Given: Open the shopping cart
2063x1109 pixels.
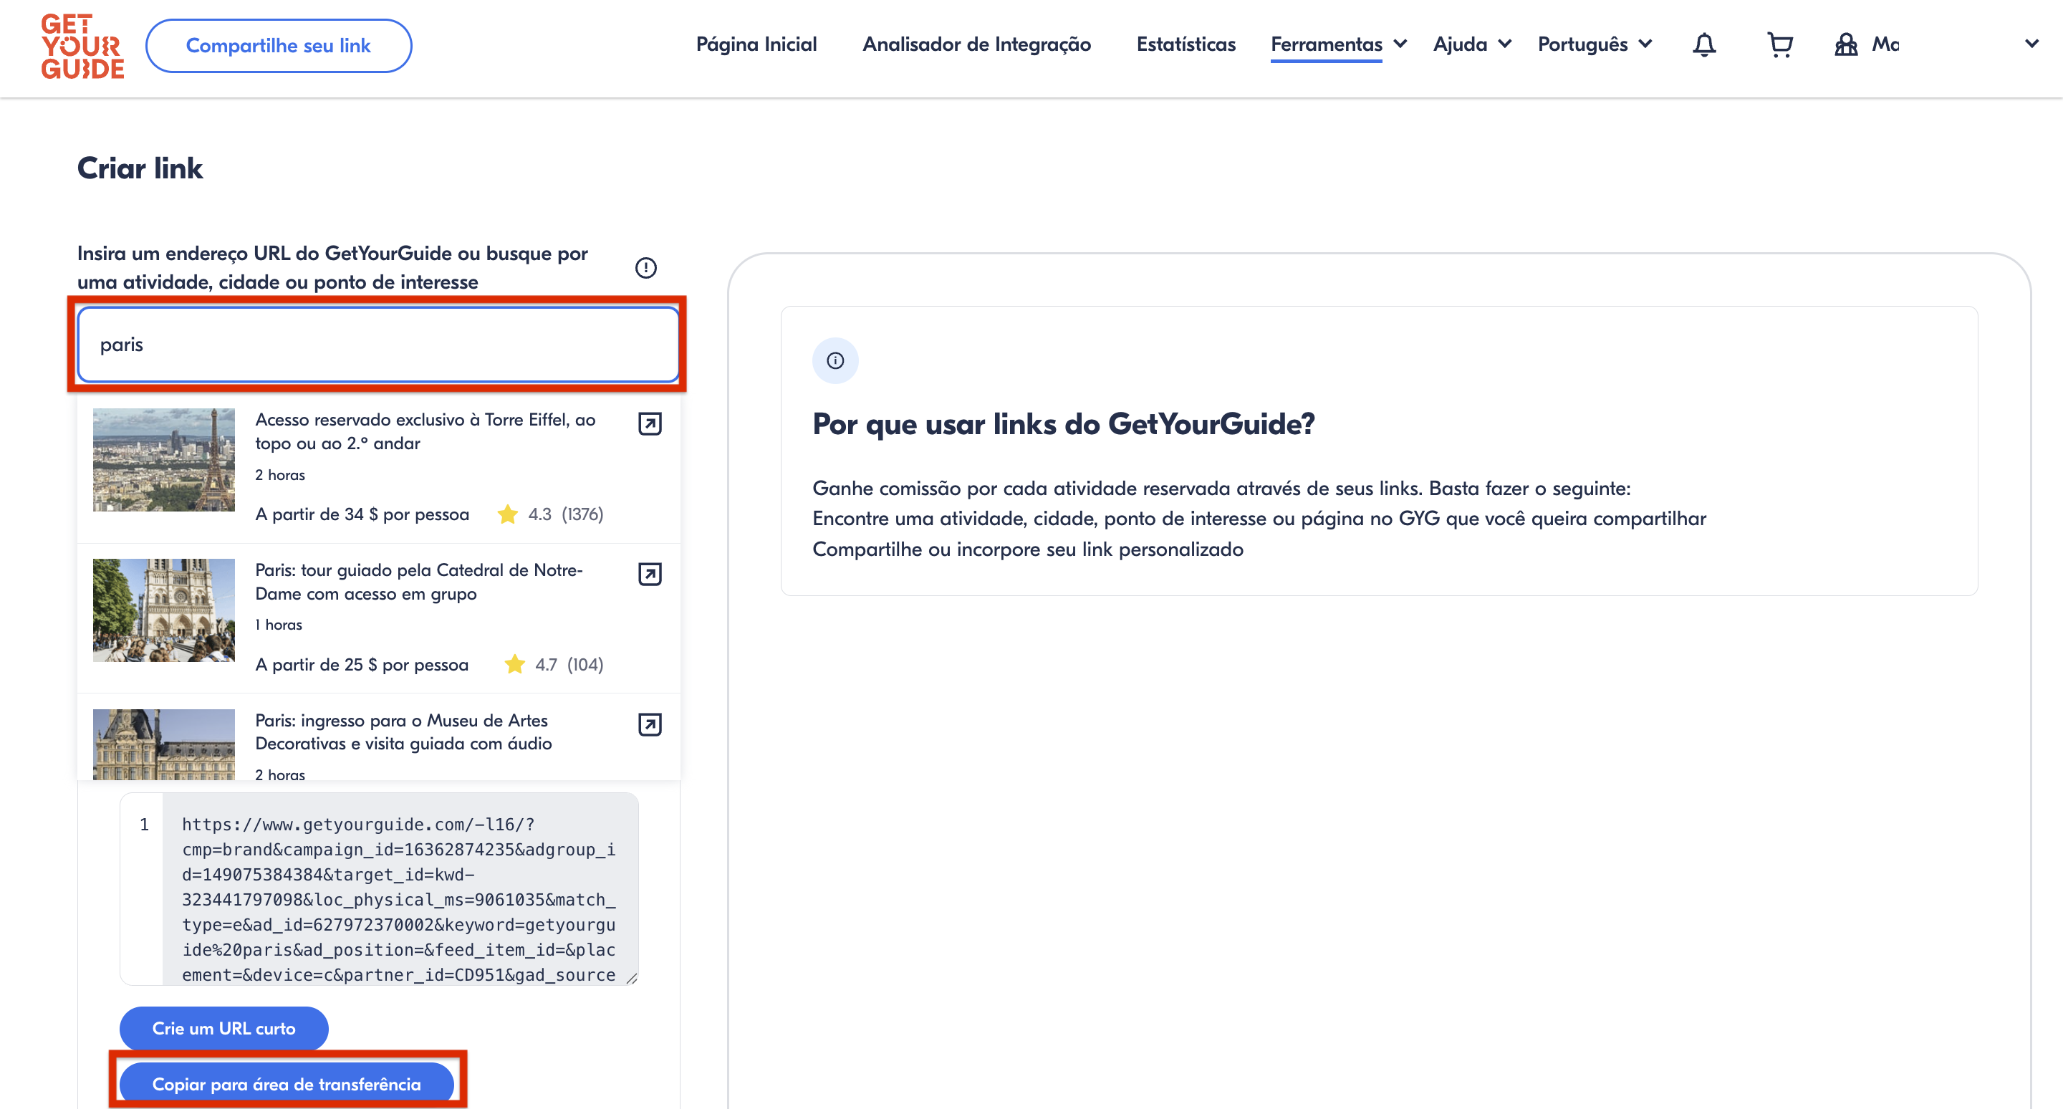Looking at the screenshot, I should pos(1779,45).
